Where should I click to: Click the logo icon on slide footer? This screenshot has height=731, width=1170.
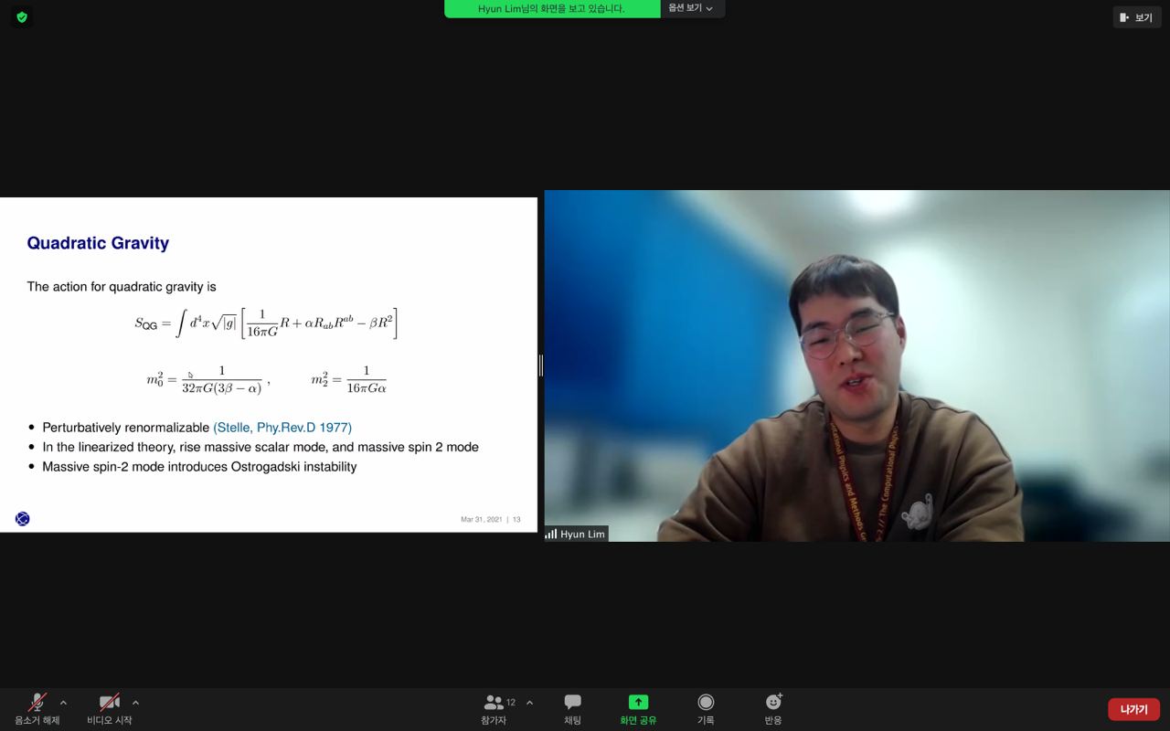coord(23,519)
